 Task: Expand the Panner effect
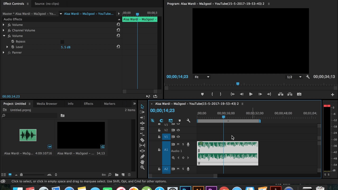[3, 53]
